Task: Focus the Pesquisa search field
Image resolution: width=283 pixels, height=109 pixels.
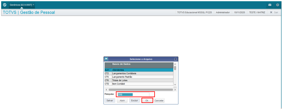Action: tap(133, 95)
